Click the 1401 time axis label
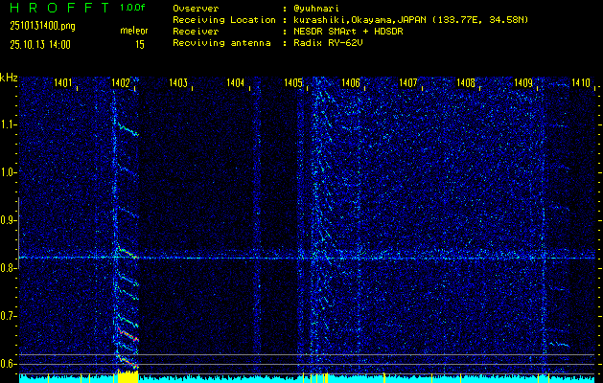 click(x=64, y=84)
